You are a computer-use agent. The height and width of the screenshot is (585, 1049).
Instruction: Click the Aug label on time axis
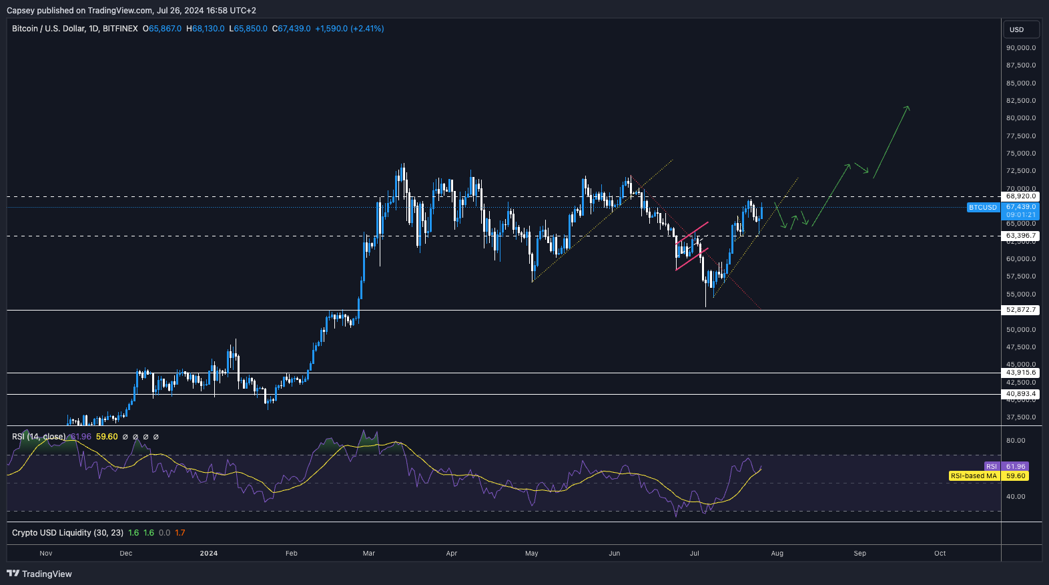[x=777, y=553]
